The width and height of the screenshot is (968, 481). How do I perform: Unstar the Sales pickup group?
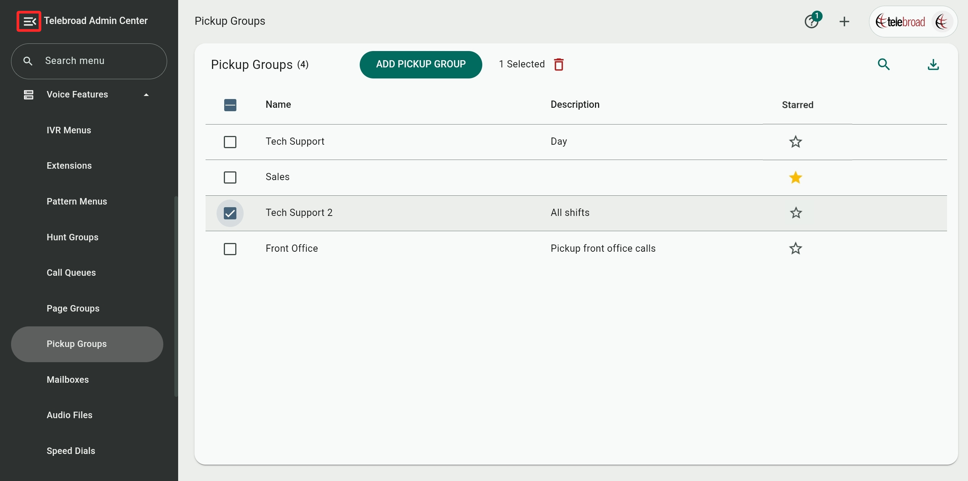pyautogui.click(x=795, y=177)
